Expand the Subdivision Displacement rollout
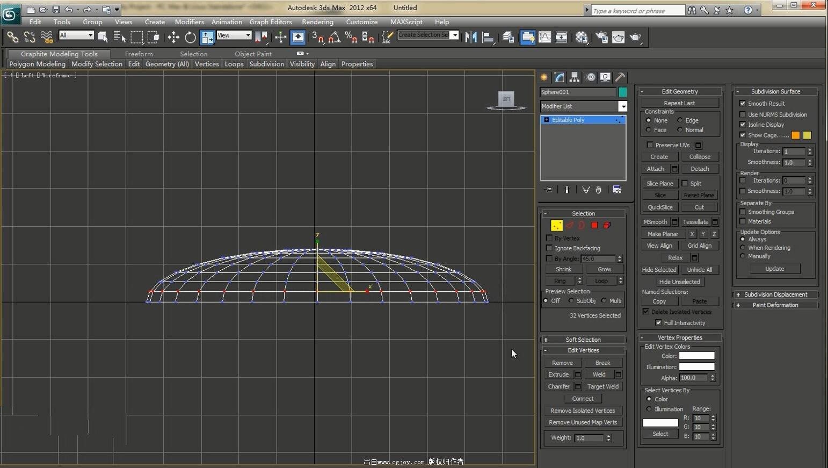 tap(776, 294)
